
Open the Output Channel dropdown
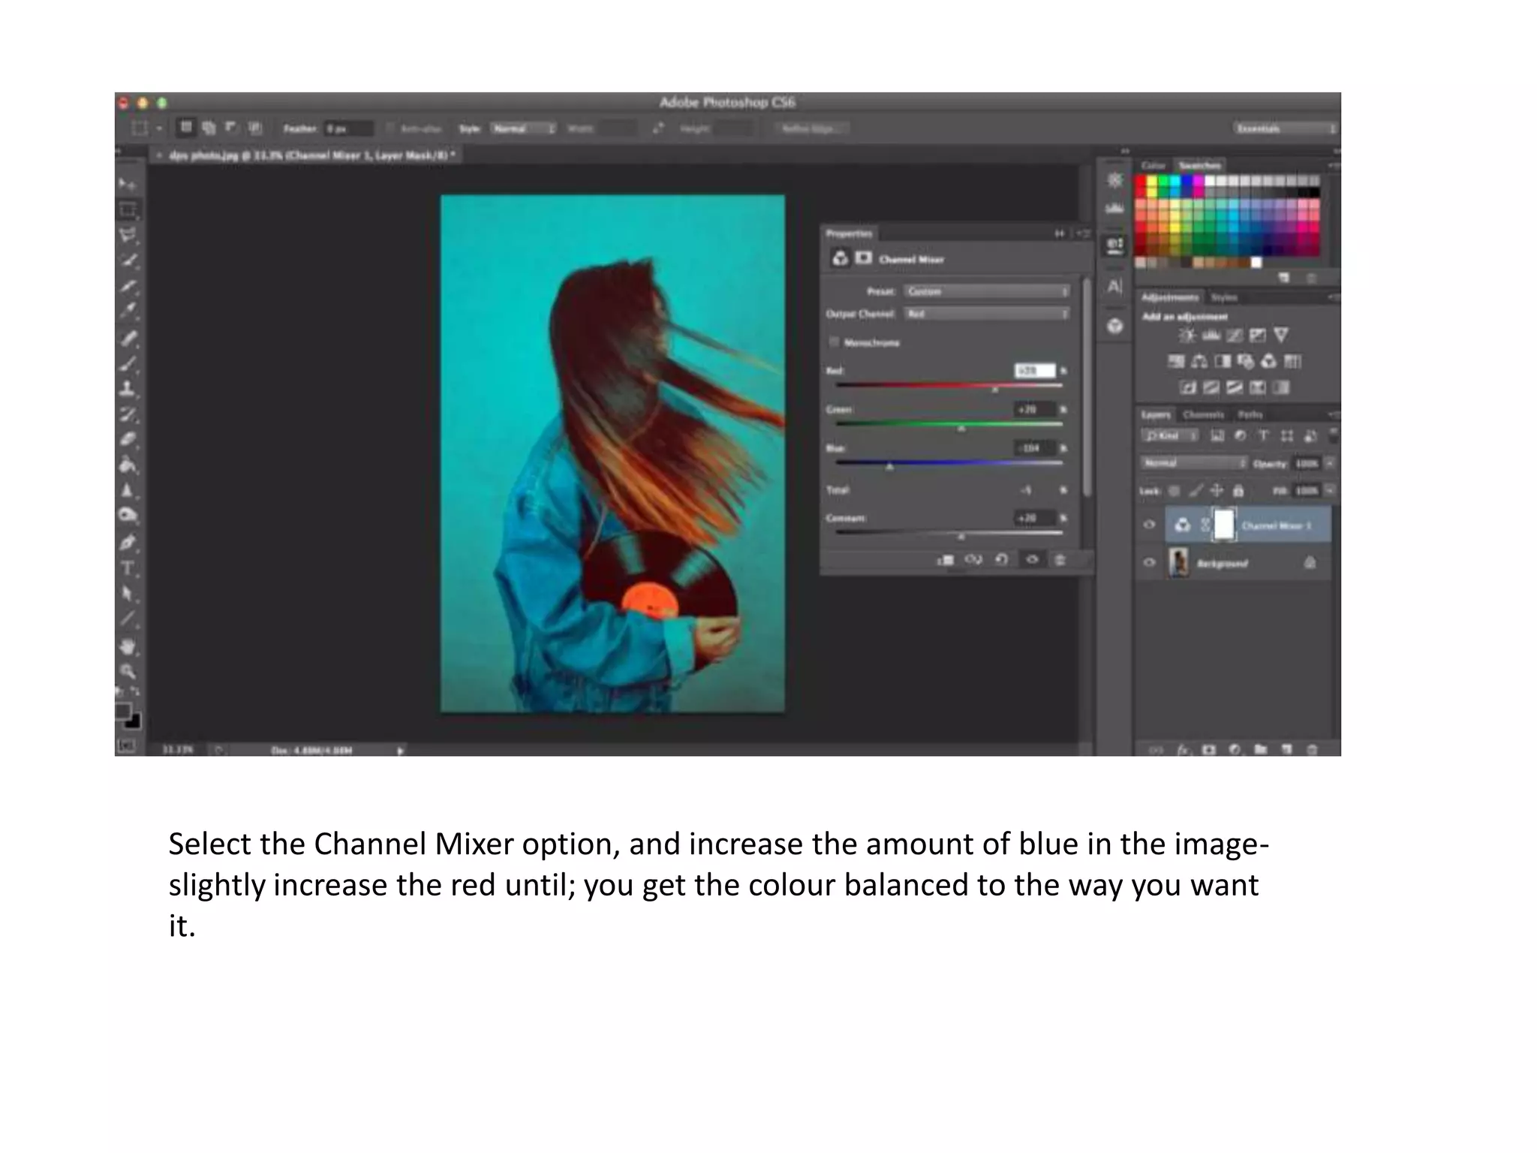pos(986,314)
